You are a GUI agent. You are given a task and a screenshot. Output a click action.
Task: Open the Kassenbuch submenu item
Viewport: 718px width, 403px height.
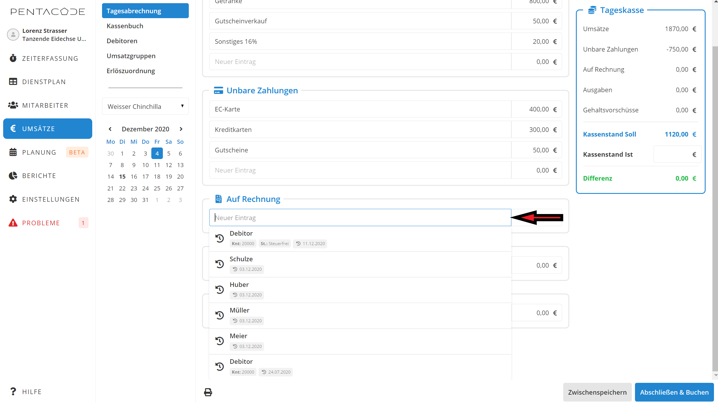[x=125, y=26]
